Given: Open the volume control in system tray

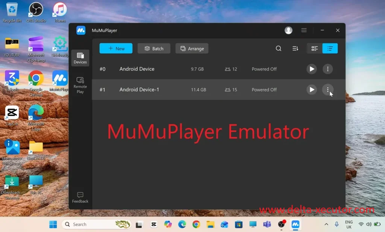Looking at the screenshot, I should pos(369,224).
